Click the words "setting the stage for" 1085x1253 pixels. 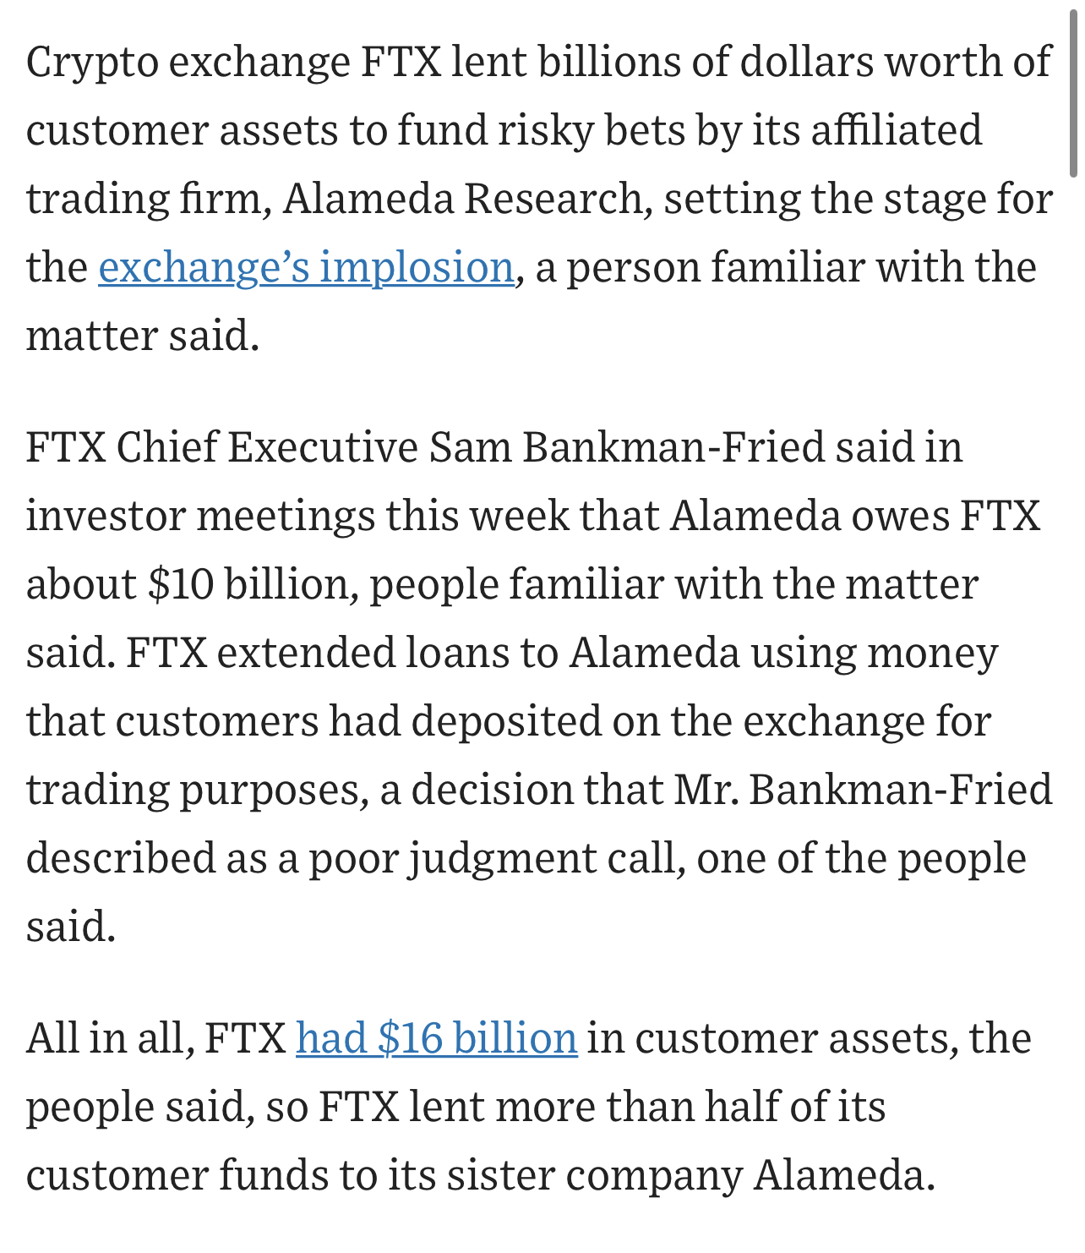pyautogui.click(x=858, y=199)
